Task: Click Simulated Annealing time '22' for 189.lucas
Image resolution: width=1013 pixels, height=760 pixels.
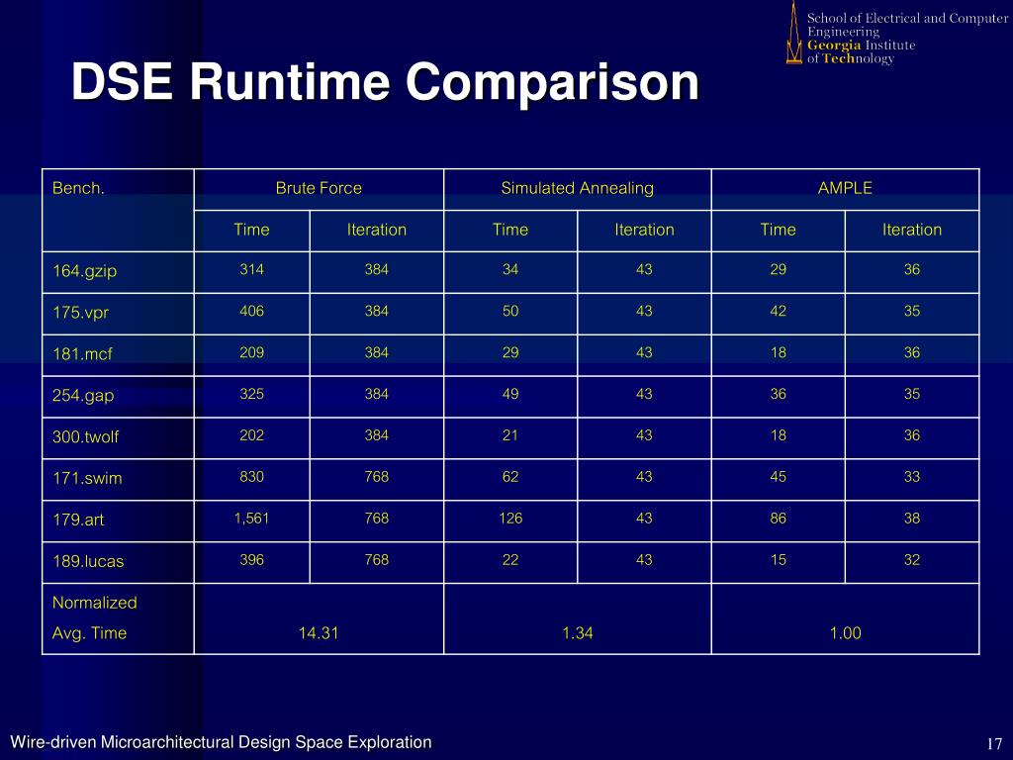Action: tap(510, 560)
